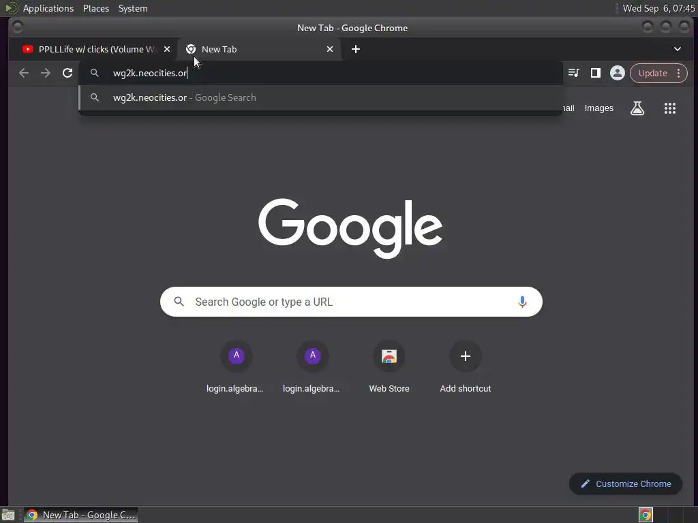Click the search icon in the address bar
Viewport: 698px width, 523px height.
94,73
